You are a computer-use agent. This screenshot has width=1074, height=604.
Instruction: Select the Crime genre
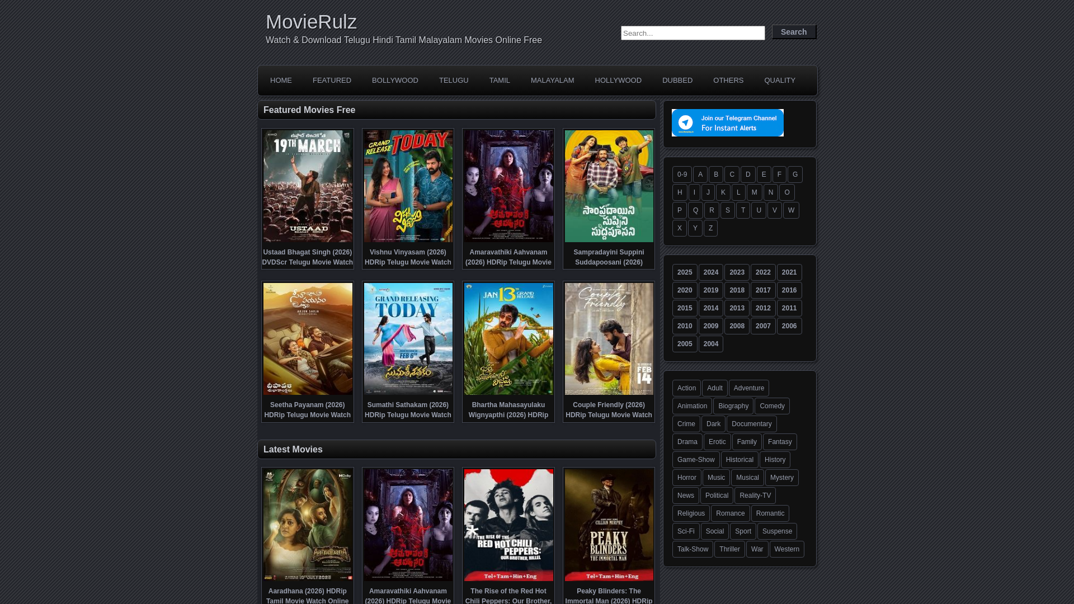click(686, 424)
